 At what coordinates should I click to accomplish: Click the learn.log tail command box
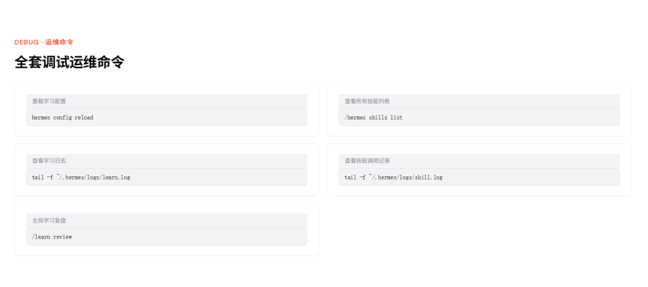click(x=166, y=177)
